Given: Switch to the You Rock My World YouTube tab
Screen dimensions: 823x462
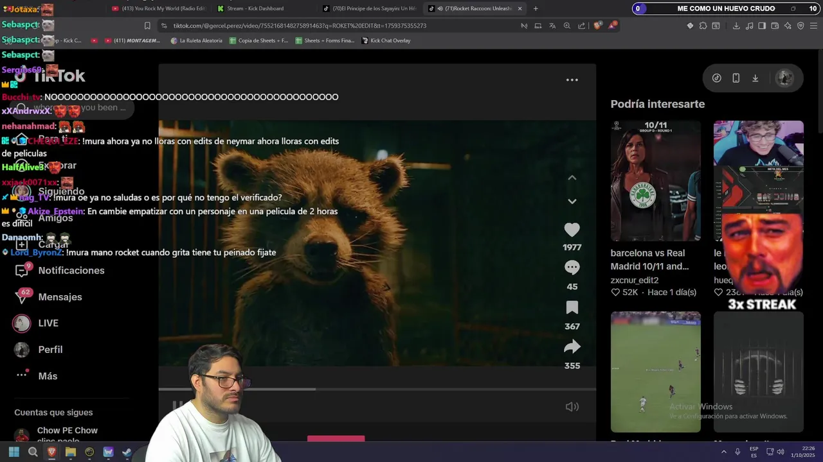Looking at the screenshot, I should click(158, 8).
